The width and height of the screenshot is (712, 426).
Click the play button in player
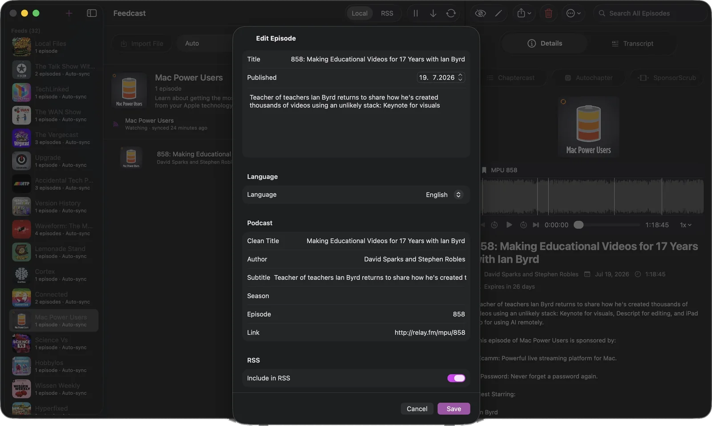click(509, 225)
